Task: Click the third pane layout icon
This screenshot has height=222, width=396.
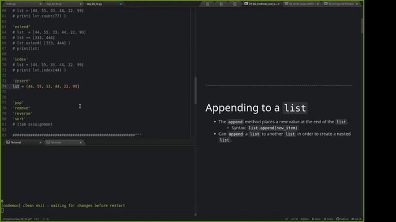Action: coord(235,4)
